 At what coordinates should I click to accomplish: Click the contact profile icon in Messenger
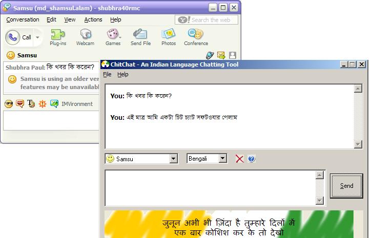[233, 55]
